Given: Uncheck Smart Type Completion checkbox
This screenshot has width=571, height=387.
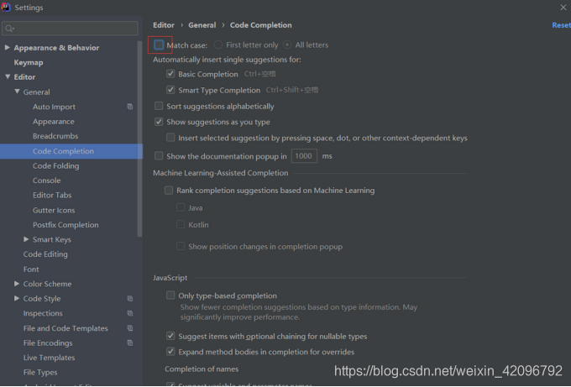Looking at the screenshot, I should click(x=170, y=90).
